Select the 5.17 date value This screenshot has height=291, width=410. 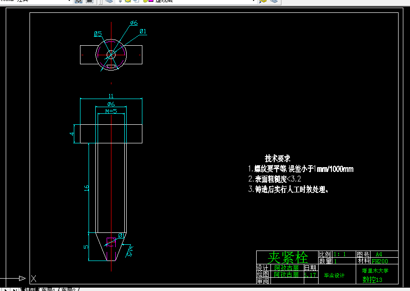tap(310, 275)
